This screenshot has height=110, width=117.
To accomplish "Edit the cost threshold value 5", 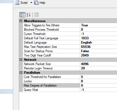I will pos(98,77).
